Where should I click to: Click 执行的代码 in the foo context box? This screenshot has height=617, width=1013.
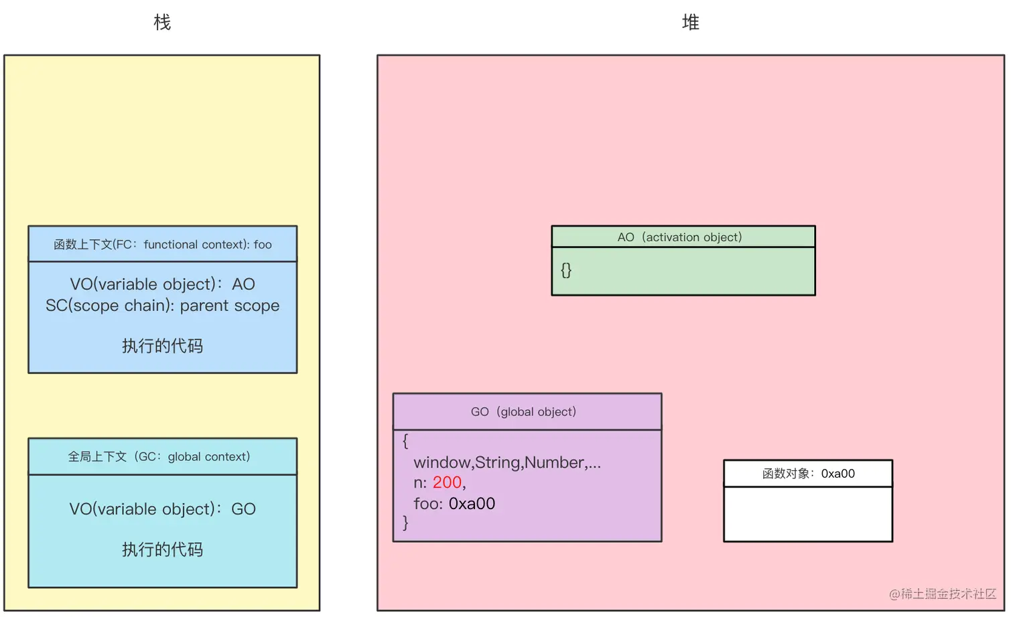click(x=163, y=346)
